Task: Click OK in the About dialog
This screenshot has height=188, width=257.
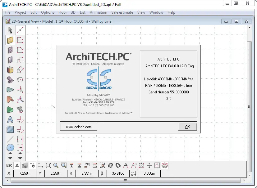Action: pyautogui.click(x=187, y=127)
